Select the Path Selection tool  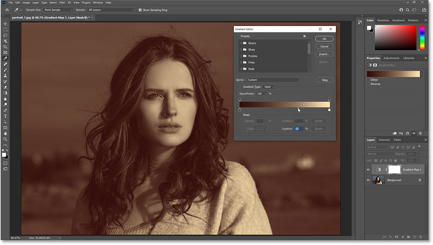click(x=5, y=122)
